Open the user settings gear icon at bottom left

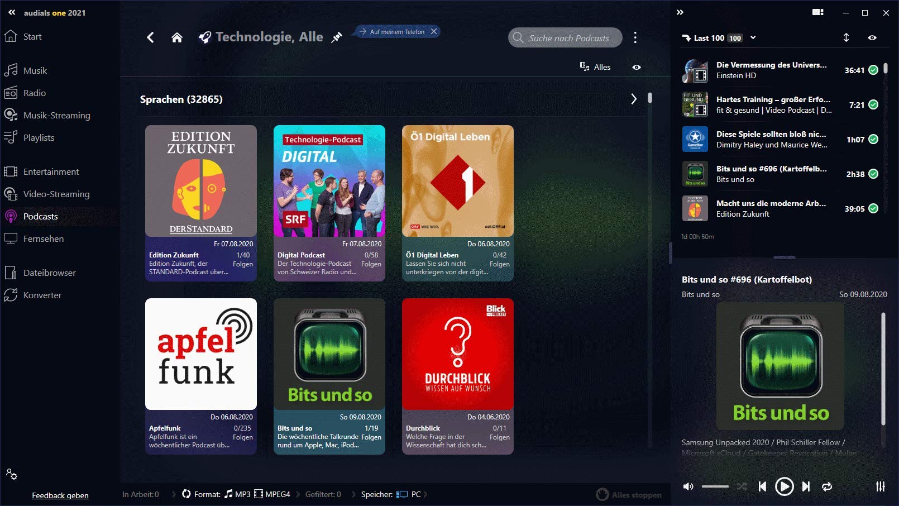12,474
